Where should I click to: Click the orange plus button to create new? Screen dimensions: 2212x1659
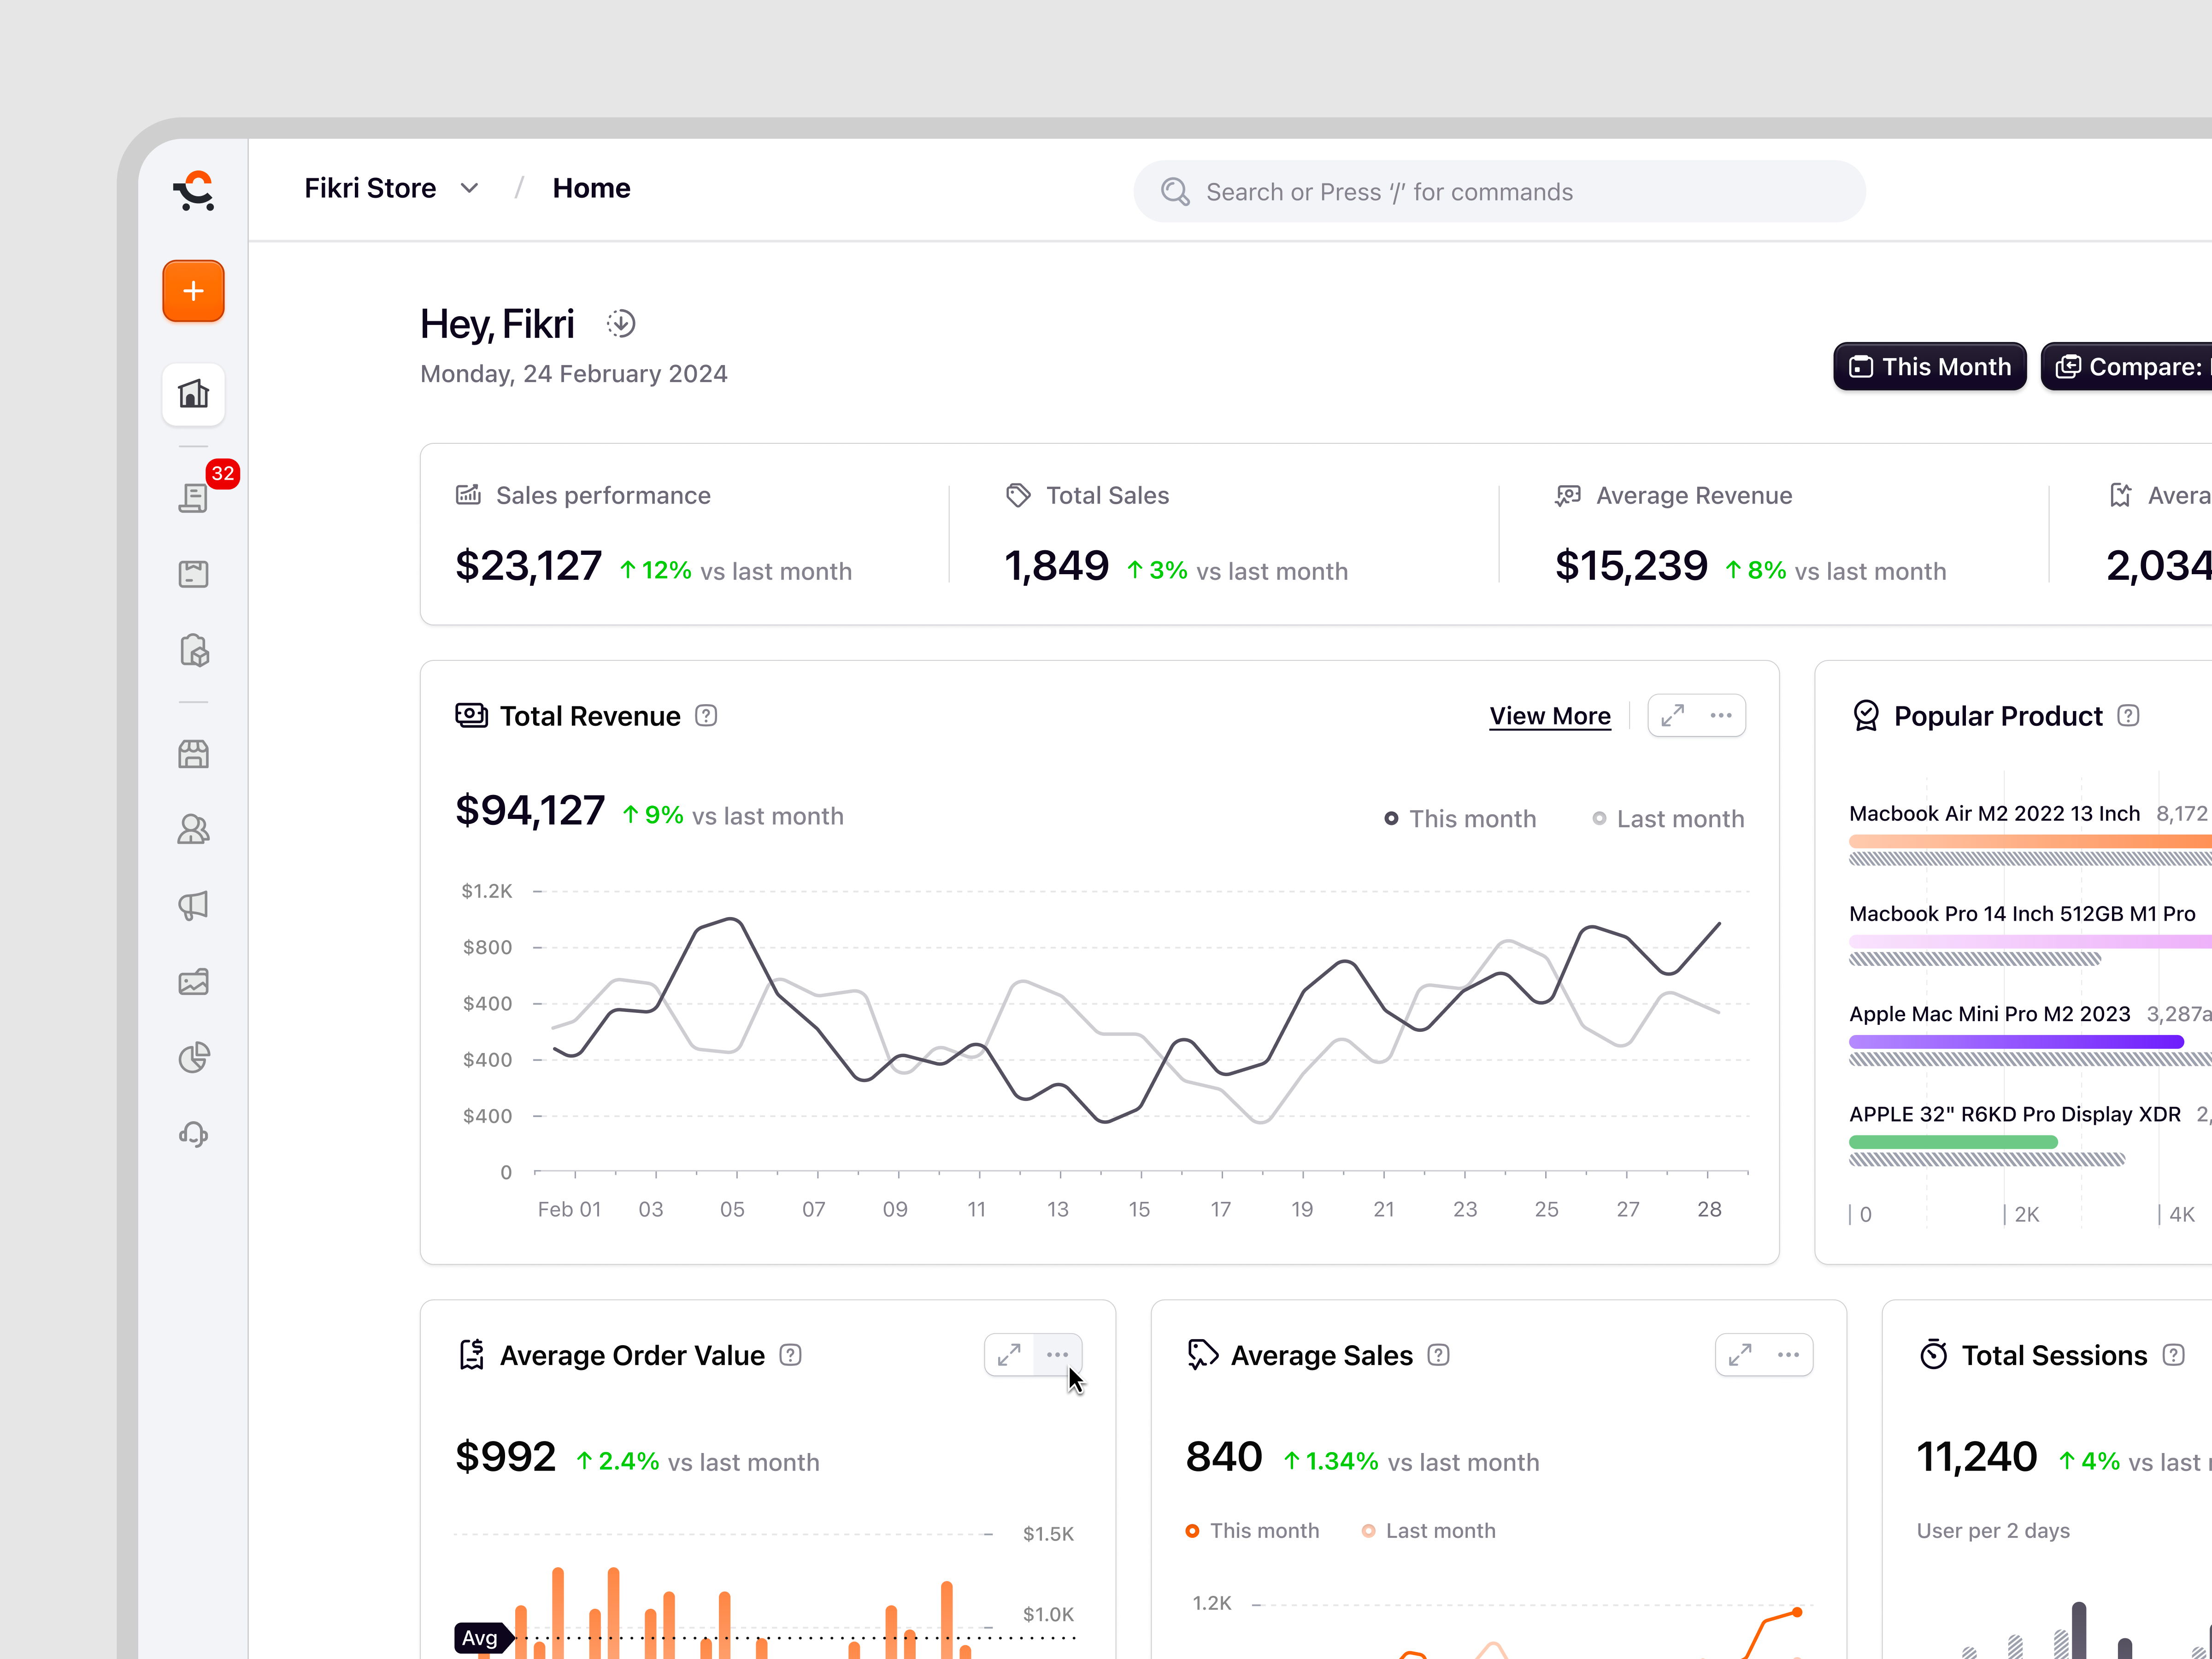(193, 291)
